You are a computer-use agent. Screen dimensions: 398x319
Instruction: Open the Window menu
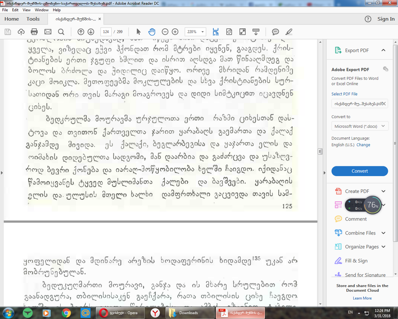click(x=42, y=10)
